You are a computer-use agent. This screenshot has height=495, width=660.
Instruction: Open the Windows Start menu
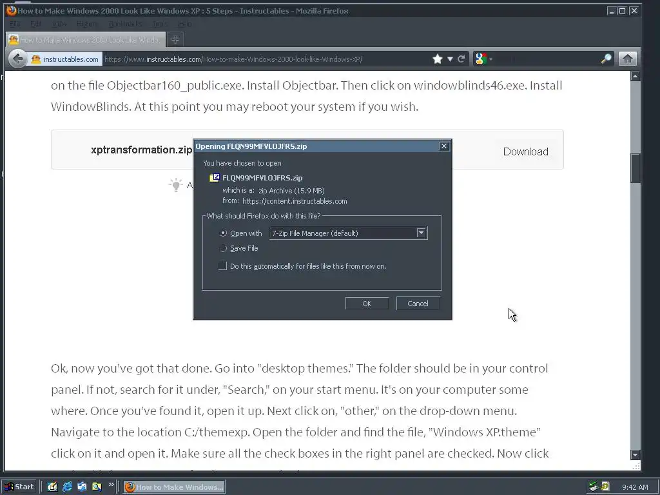(x=19, y=487)
